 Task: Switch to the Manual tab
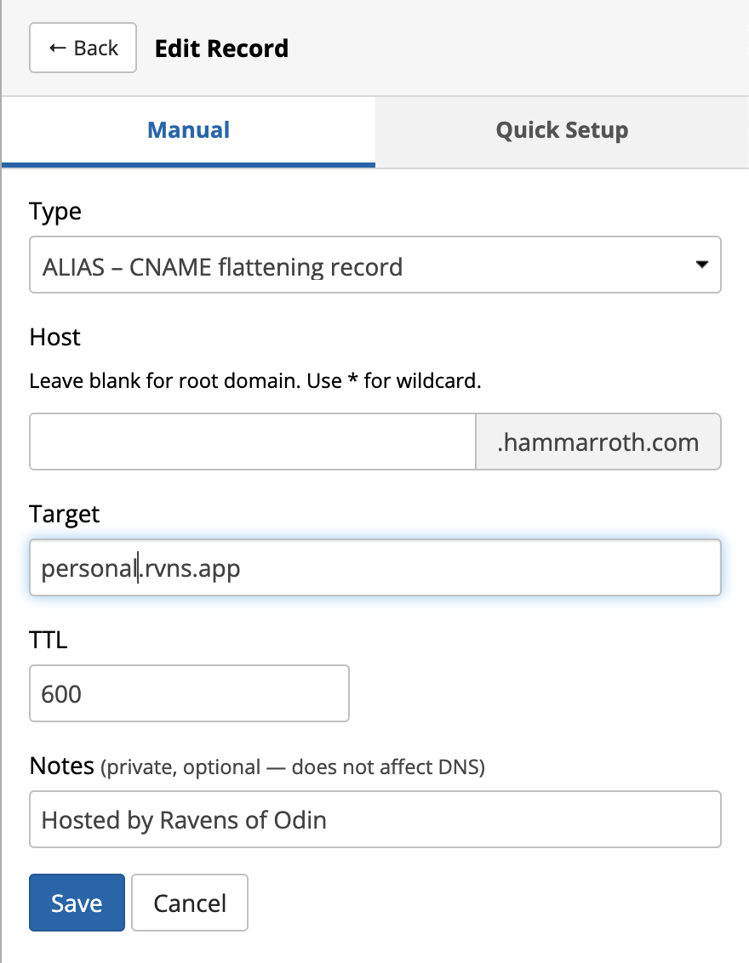coord(188,131)
